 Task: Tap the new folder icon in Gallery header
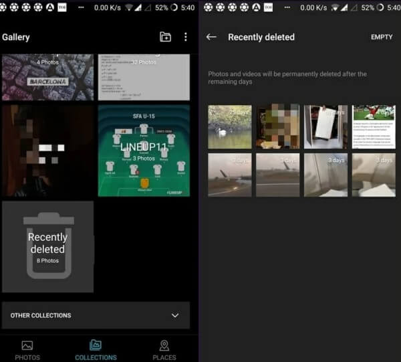[x=165, y=37]
